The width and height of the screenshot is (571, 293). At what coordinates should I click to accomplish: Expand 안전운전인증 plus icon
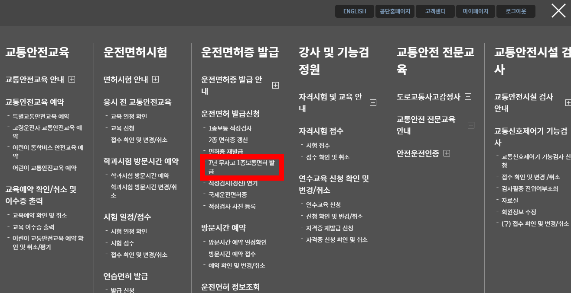(x=447, y=153)
